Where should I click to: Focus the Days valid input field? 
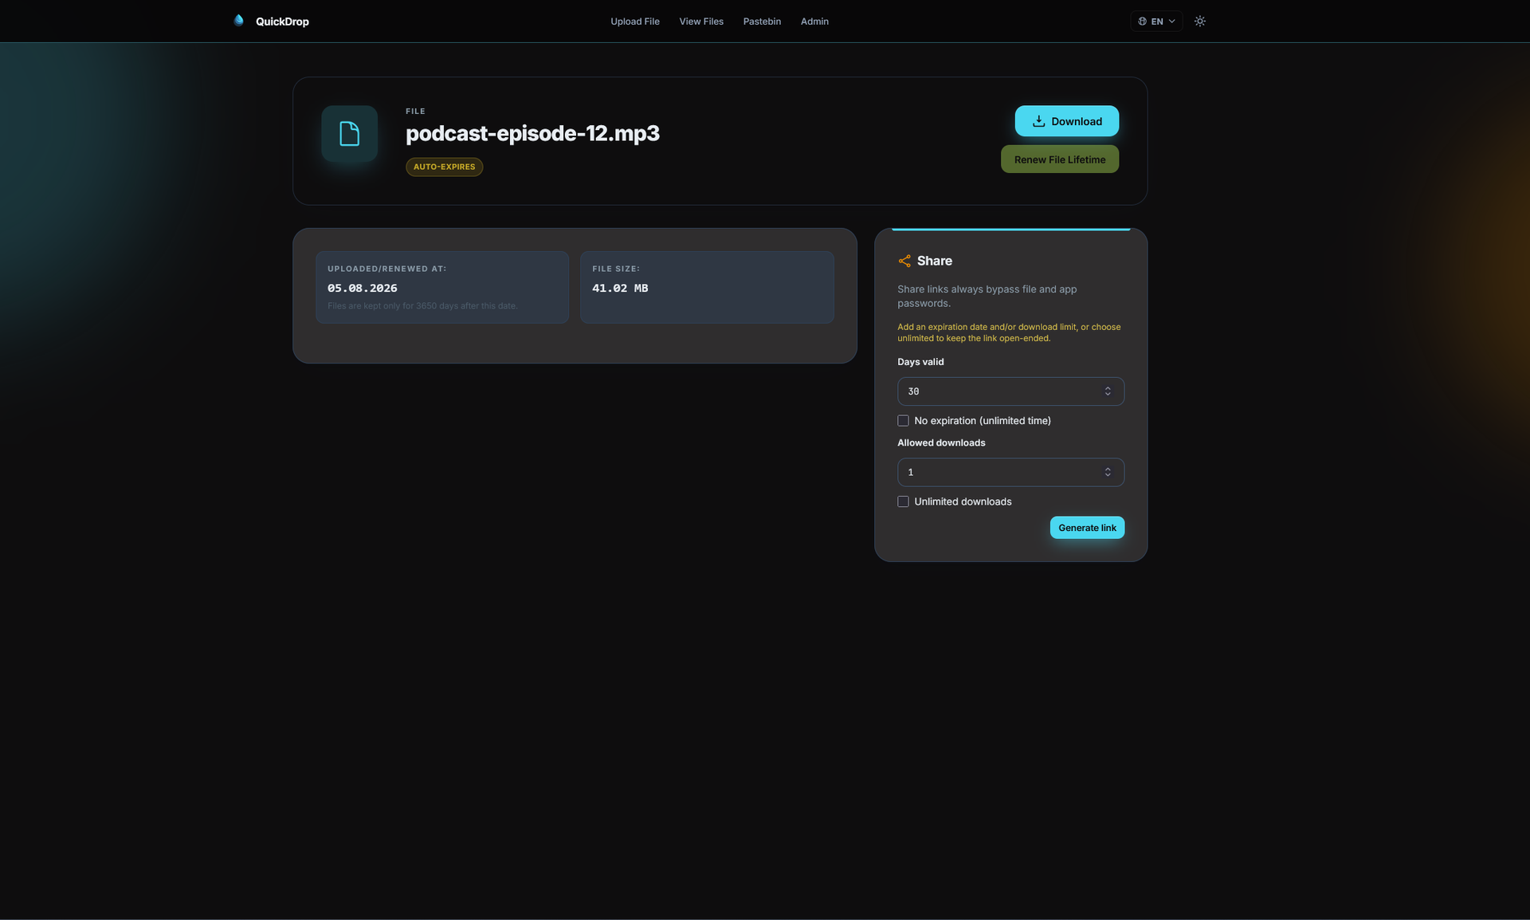click(x=1010, y=391)
